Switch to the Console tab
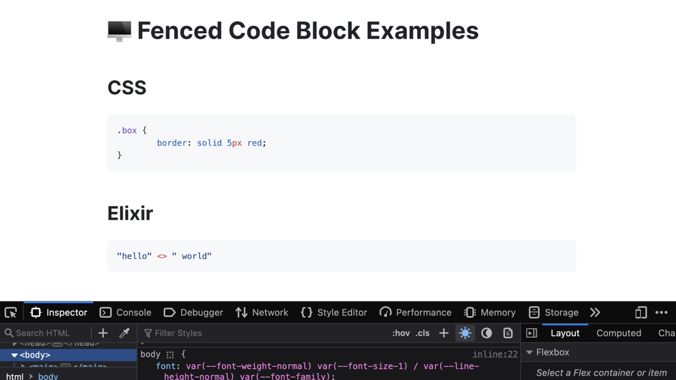This screenshot has height=380, width=676. [126, 312]
